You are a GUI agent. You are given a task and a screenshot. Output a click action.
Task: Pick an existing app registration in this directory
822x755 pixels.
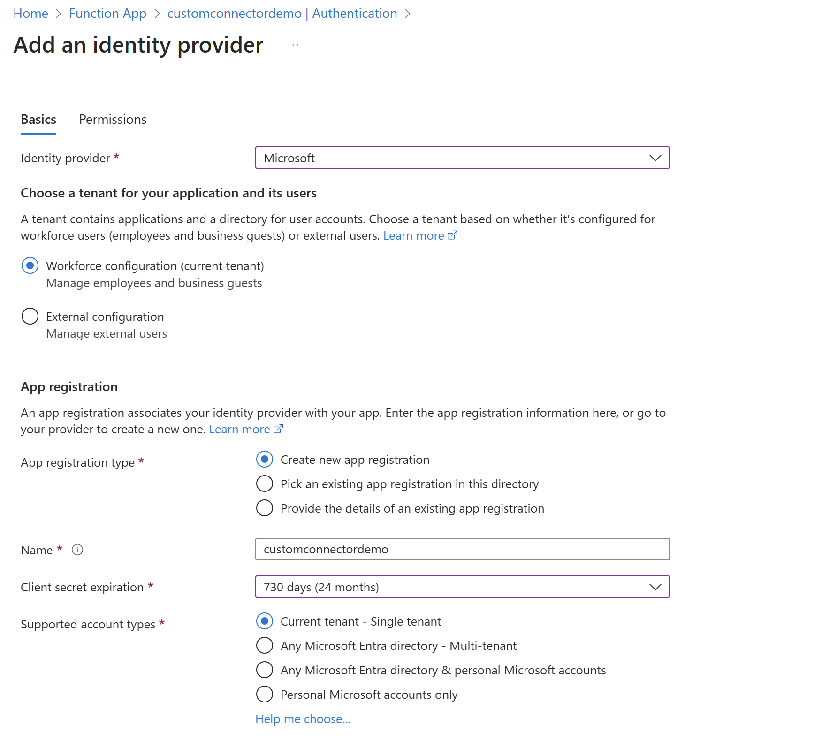265,483
